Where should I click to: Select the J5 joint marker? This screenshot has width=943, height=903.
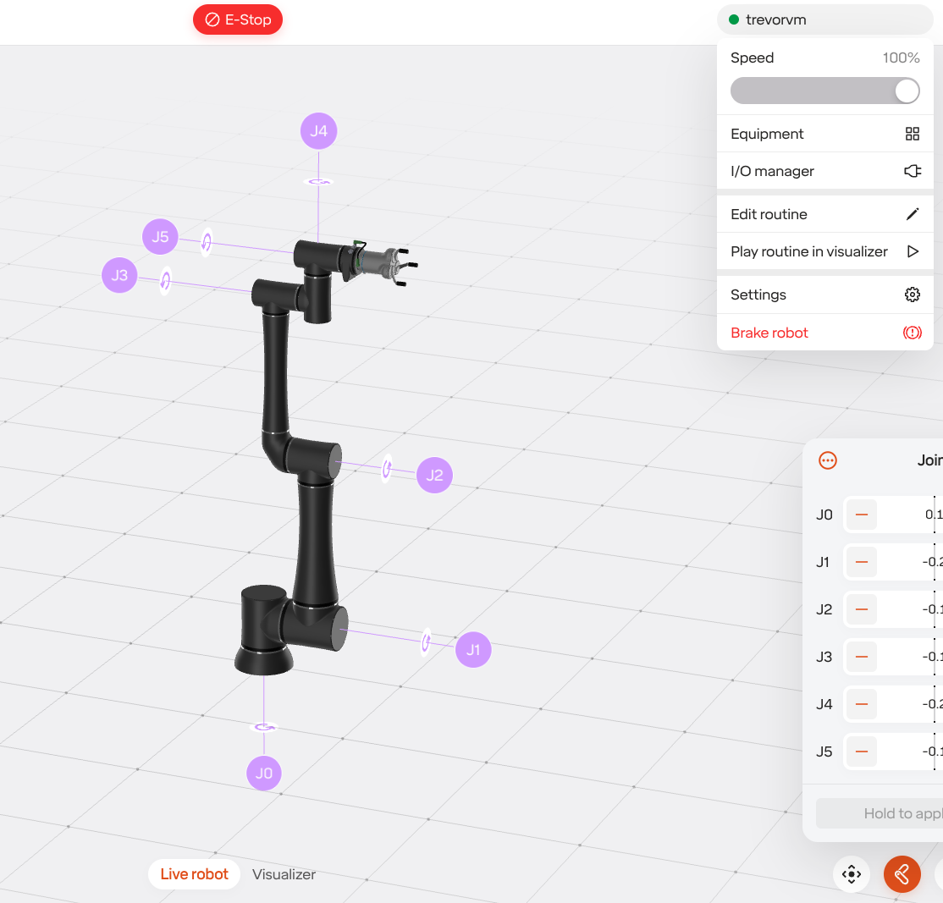pyautogui.click(x=160, y=237)
